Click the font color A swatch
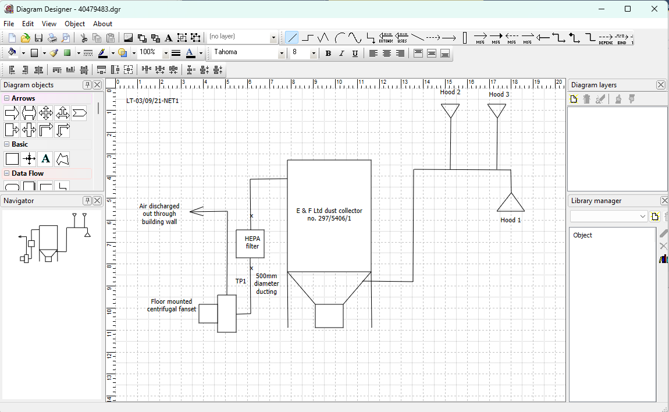 (190, 53)
